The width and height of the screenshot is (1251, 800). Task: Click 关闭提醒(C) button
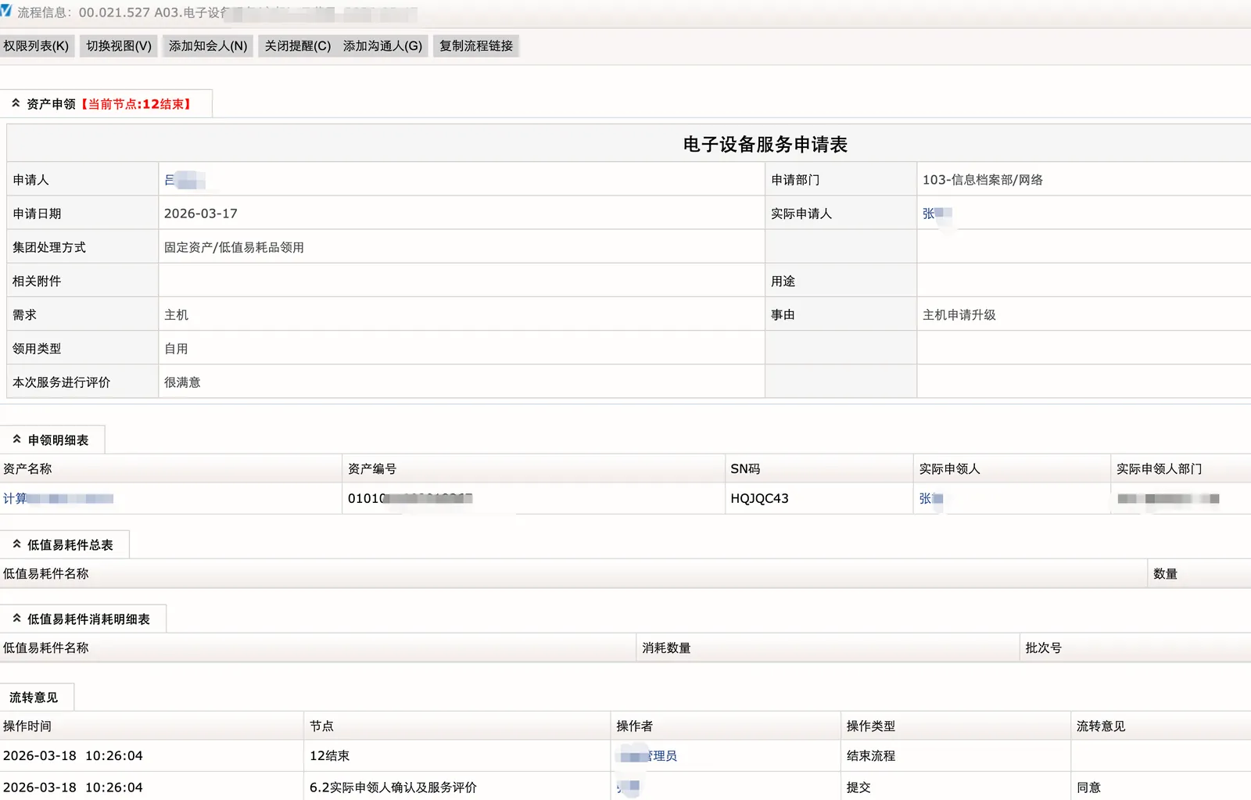point(297,46)
